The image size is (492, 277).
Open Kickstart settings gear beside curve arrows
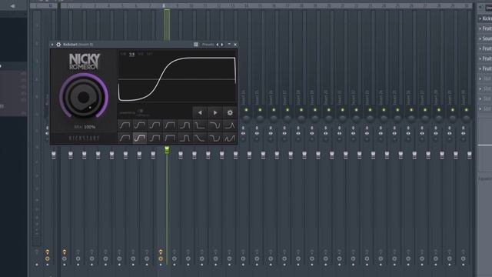(x=230, y=112)
